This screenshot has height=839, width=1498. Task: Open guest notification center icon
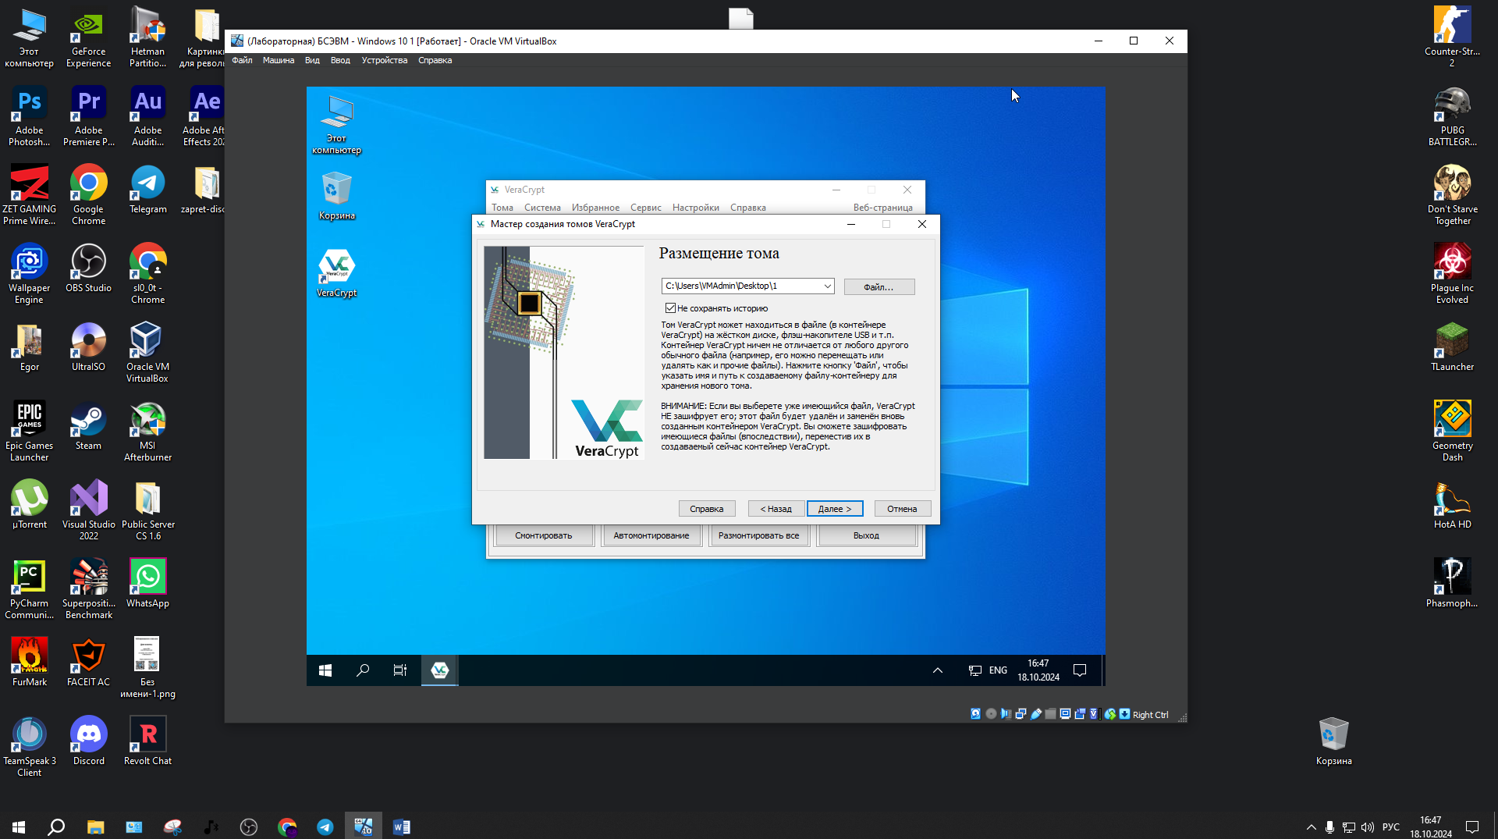coord(1080,670)
